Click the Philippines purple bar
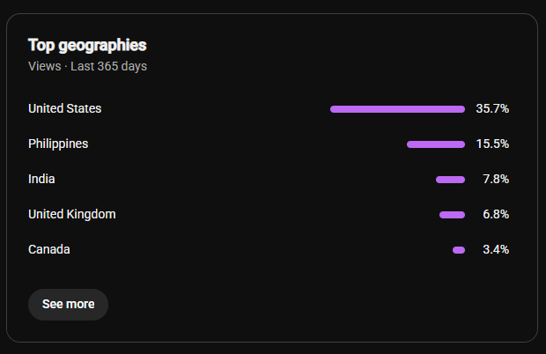 click(436, 144)
